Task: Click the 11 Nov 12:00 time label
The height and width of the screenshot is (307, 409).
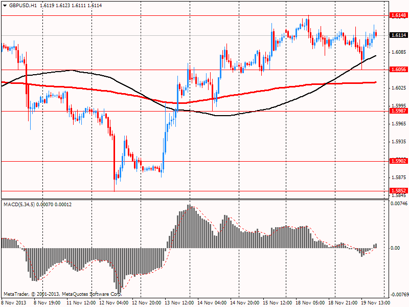Action: (81, 303)
